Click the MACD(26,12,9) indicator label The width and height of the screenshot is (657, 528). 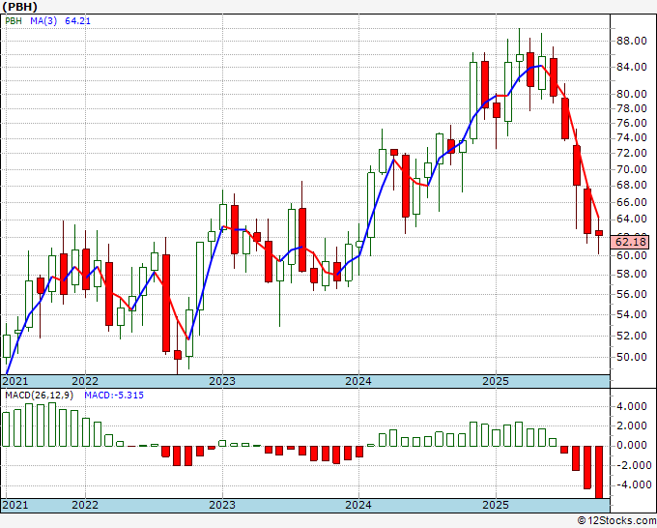click(x=39, y=396)
